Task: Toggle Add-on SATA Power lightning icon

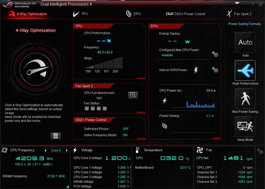Action: point(196,70)
